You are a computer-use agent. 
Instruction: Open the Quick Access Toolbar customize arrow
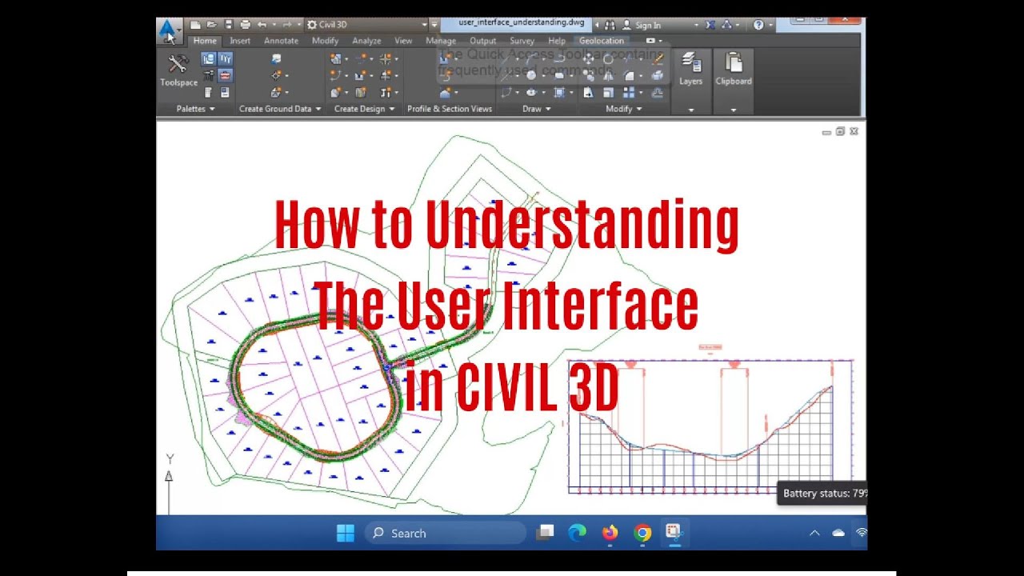pyautogui.click(x=434, y=25)
